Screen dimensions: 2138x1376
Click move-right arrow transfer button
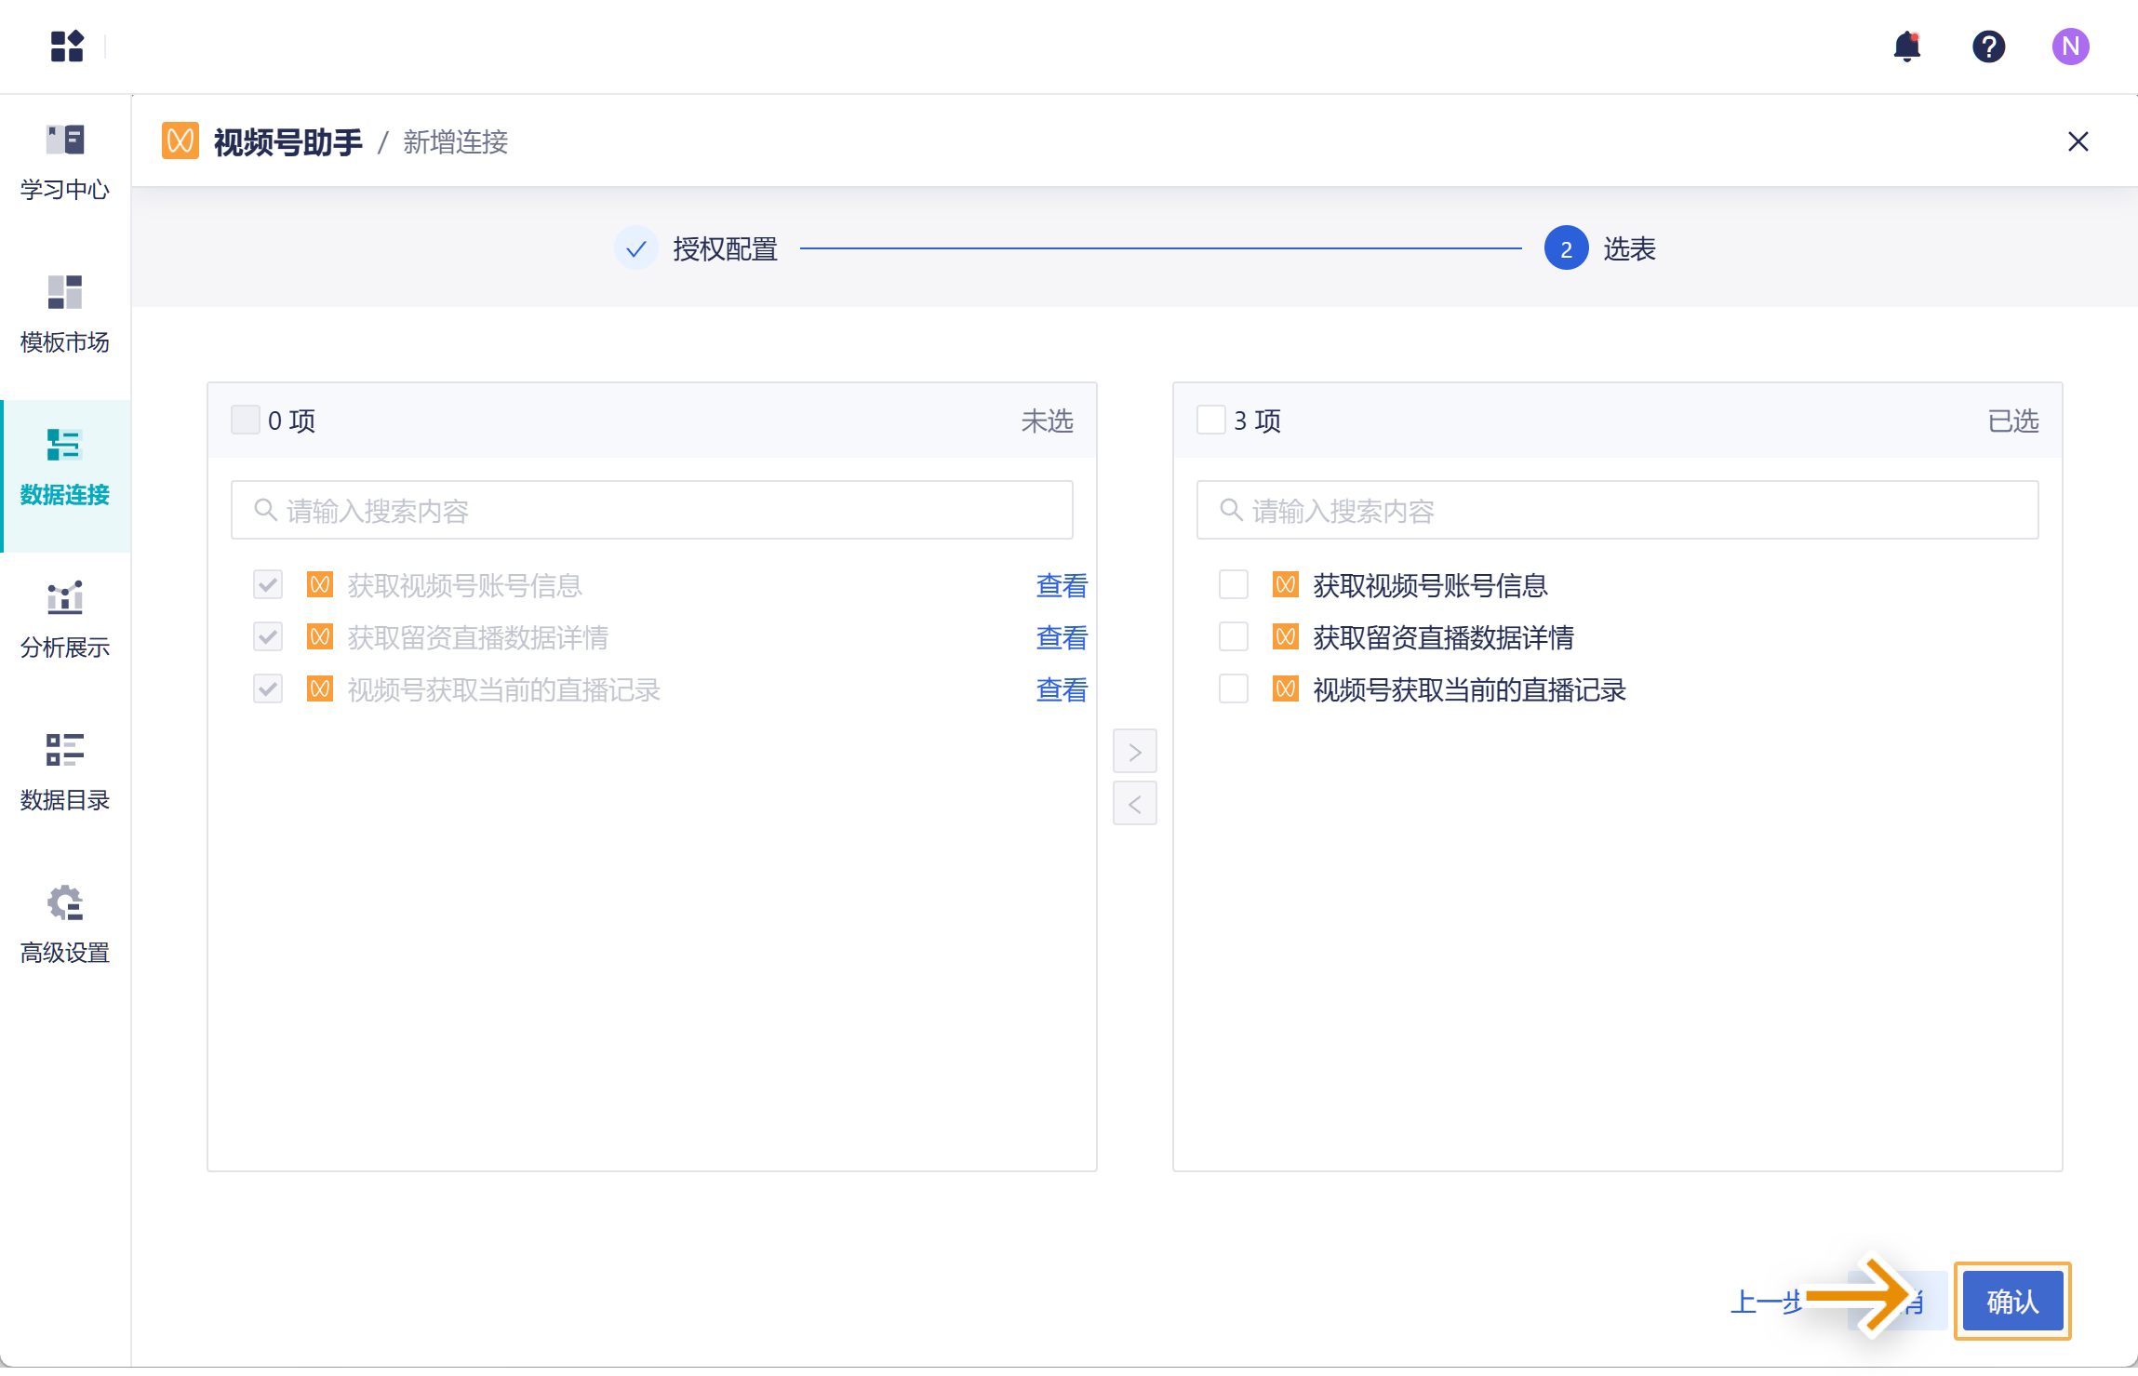tap(1134, 752)
